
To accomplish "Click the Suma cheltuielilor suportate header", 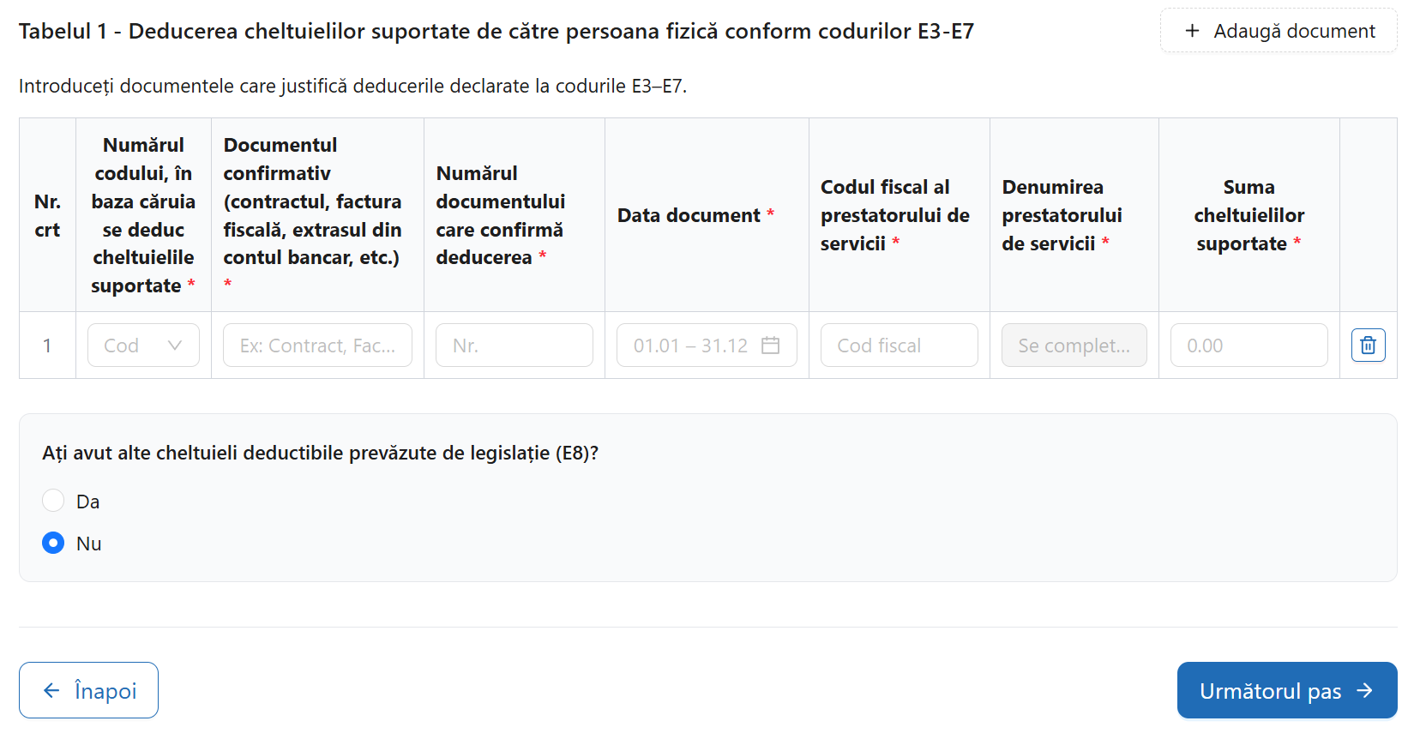I will point(1249,215).
